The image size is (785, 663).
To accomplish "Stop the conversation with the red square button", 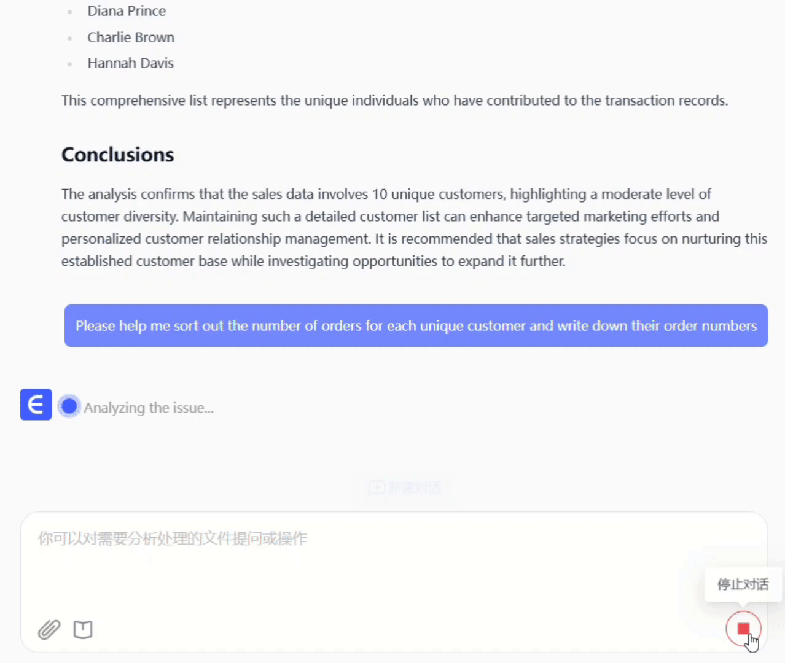I will click(743, 628).
